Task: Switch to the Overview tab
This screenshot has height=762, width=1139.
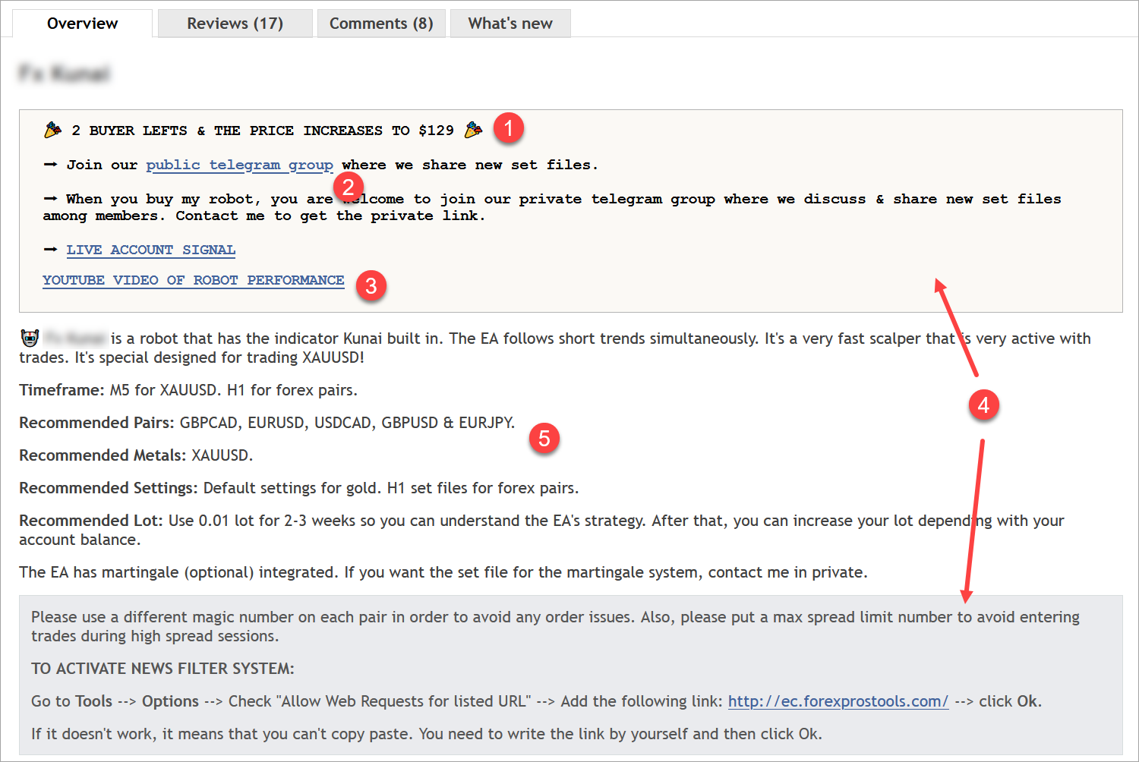Action: tap(83, 24)
